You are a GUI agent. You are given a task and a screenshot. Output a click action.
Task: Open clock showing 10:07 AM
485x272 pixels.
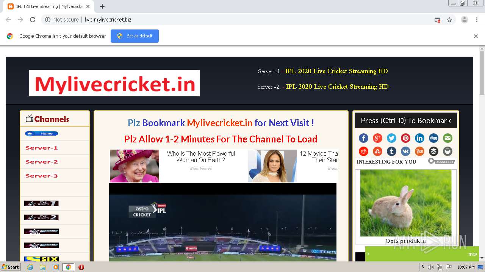click(x=466, y=267)
